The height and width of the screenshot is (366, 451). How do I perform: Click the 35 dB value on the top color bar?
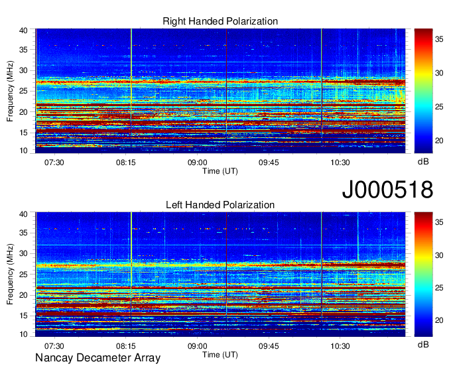pyautogui.click(x=439, y=39)
